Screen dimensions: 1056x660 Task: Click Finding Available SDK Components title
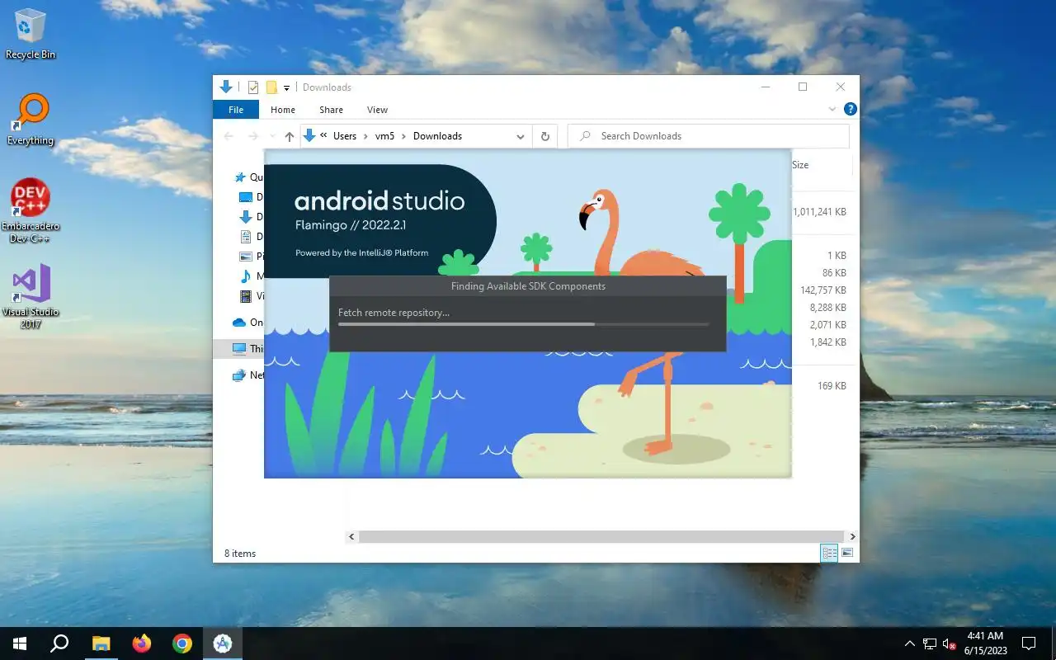(528, 286)
